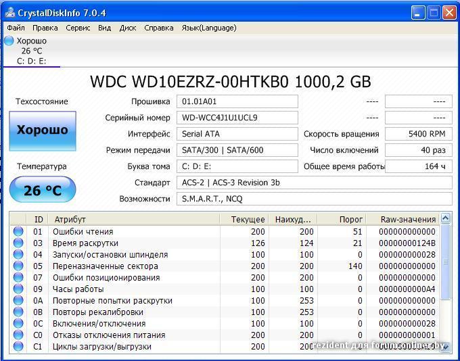460x361 pixels.
Task: Click the Текущее column header
Action: pyautogui.click(x=244, y=219)
